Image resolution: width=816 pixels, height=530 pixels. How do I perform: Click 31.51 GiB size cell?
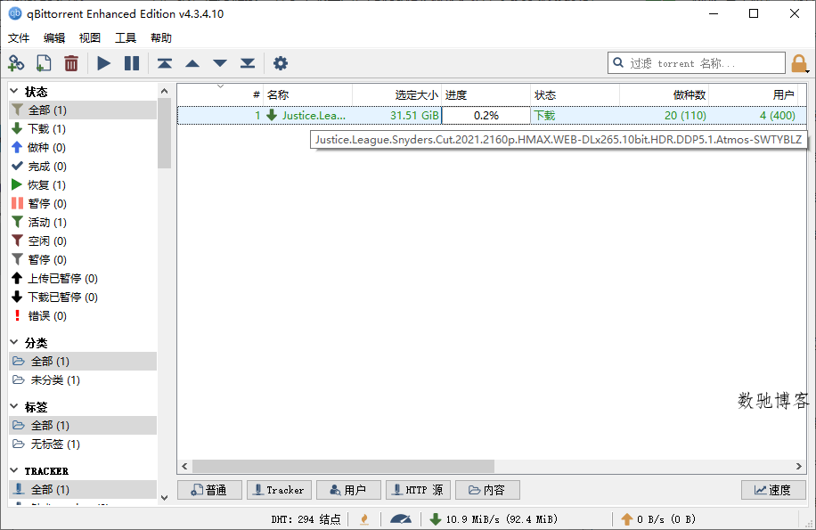397,115
